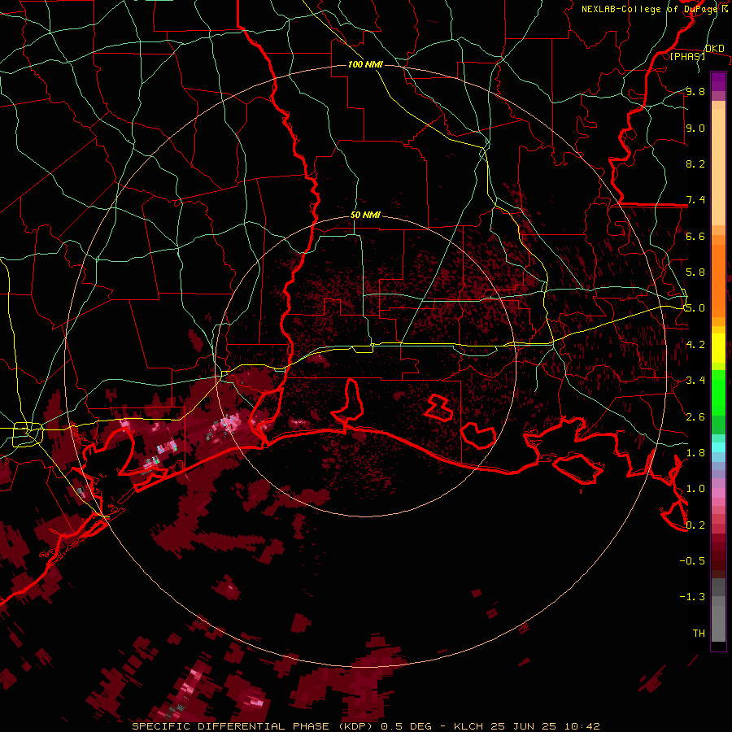Click the 5.8 value on the color scale
The image size is (732, 732).
click(x=695, y=272)
